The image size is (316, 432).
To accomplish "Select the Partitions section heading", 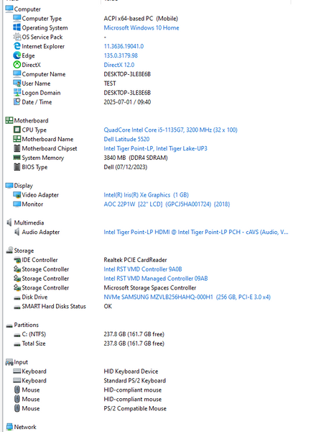I will click(x=26, y=325).
